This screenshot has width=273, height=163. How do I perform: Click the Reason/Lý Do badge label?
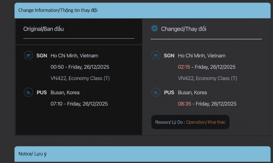coord(170,122)
